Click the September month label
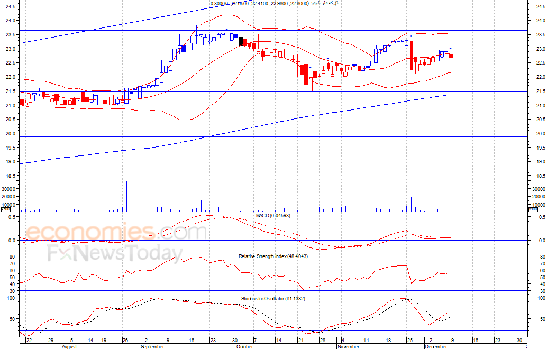 coord(152,346)
